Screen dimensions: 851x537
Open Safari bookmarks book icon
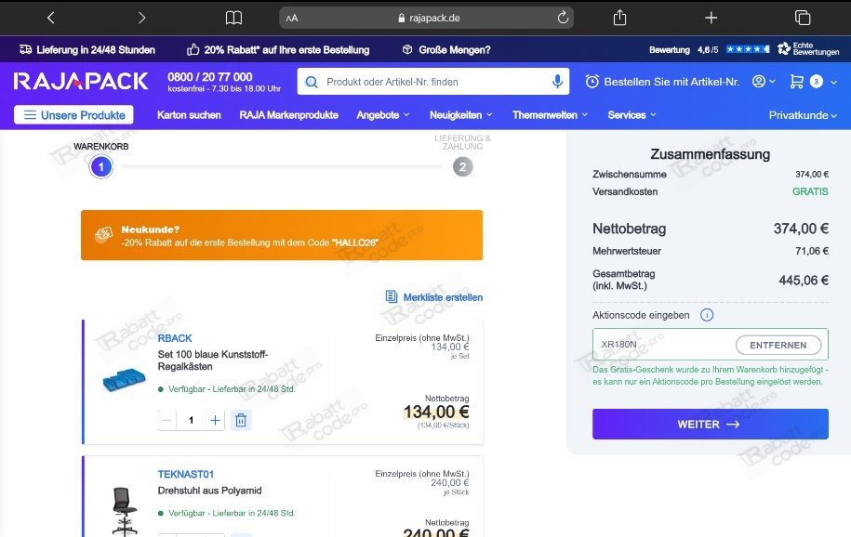233,18
